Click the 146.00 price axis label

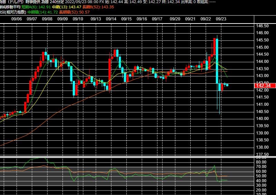pos(262,33)
